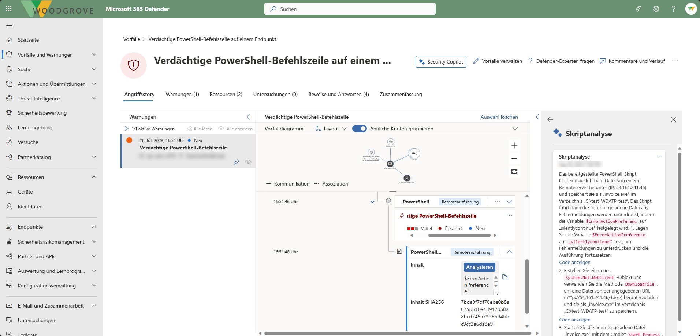Expand Threat Intelligence menu
Image resolution: width=700 pixels, height=336 pixels.
pyautogui.click(x=94, y=99)
